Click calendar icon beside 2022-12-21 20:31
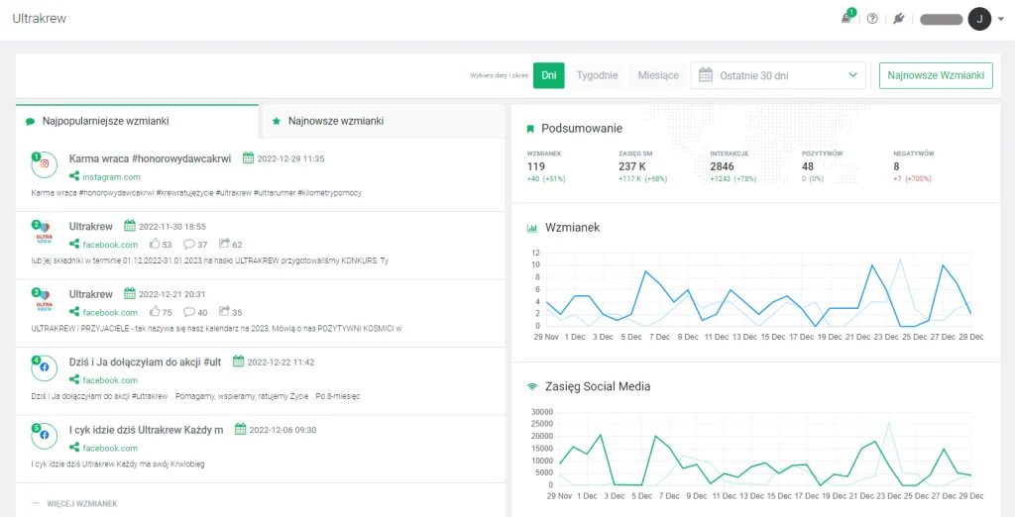This screenshot has width=1015, height=517. pos(130,294)
